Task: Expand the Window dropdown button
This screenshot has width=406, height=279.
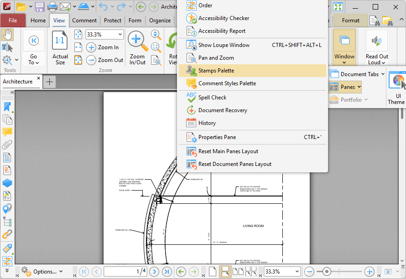Action: pos(344,48)
